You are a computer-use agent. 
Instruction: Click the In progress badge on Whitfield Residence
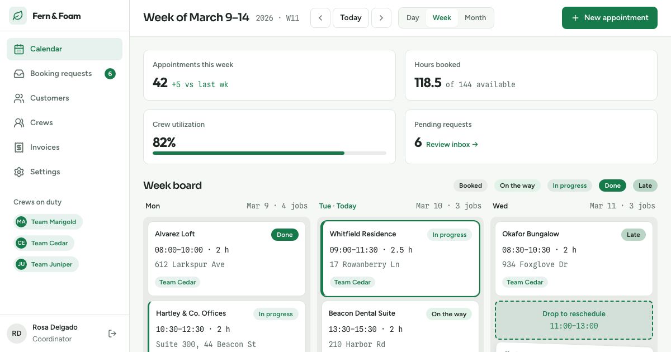[x=450, y=235]
